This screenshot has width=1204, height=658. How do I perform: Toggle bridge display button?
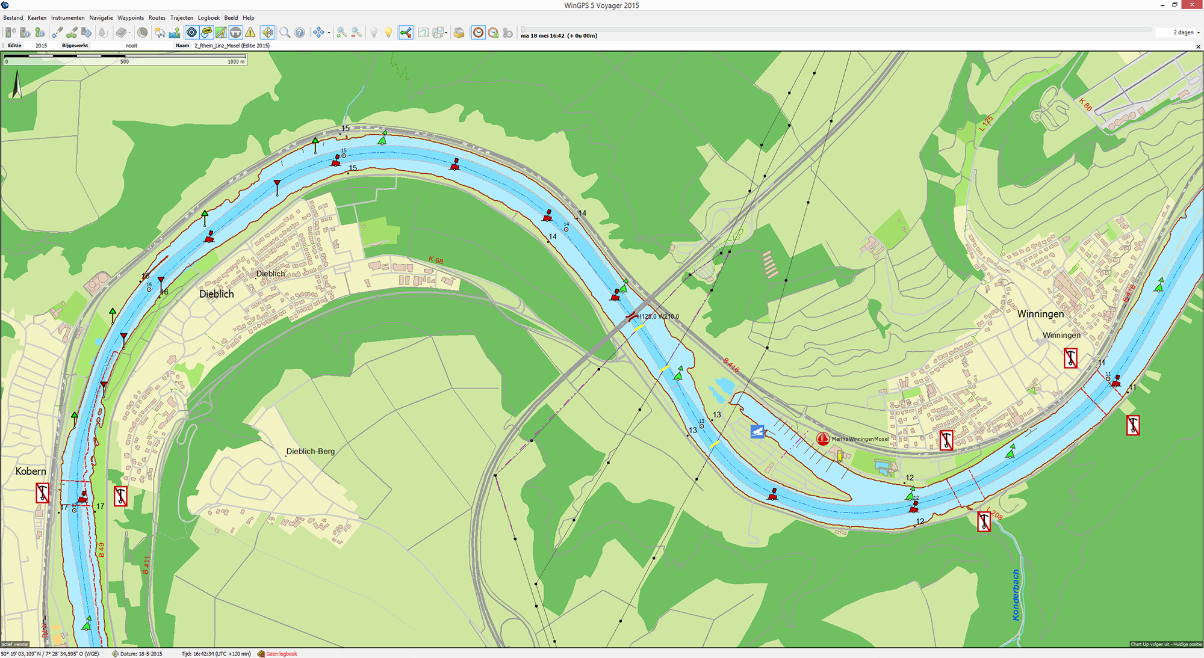pos(236,32)
